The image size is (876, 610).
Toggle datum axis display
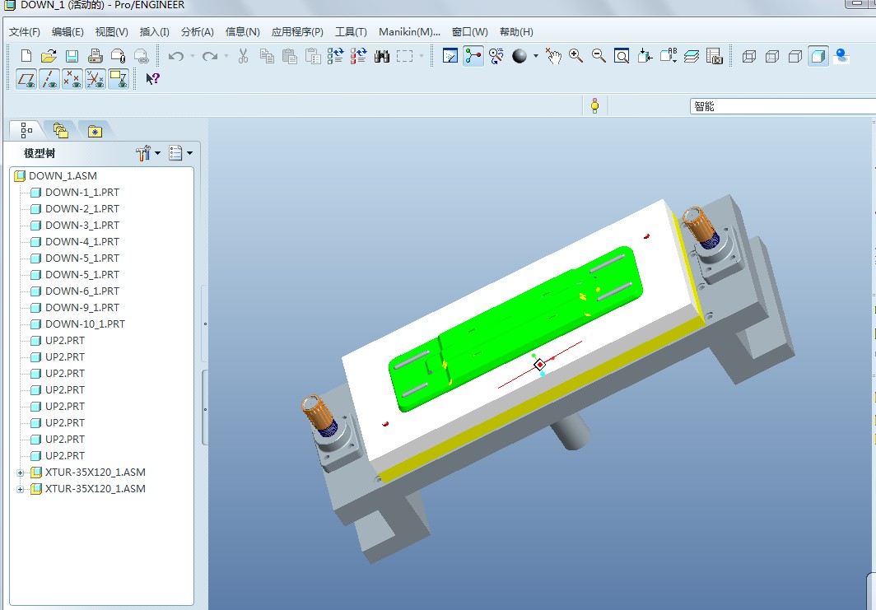(x=49, y=79)
